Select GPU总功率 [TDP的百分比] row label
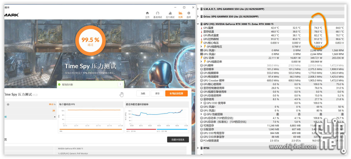Screen dimensions: 351x159 click(218, 118)
